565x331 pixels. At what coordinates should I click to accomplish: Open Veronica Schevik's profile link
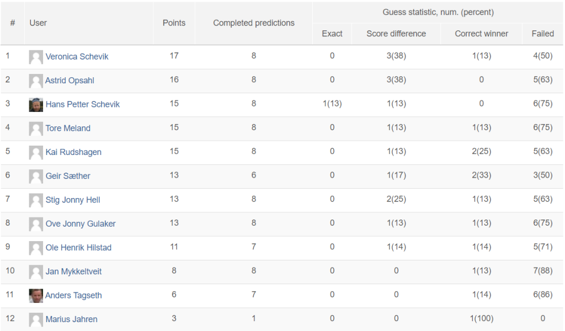click(77, 57)
